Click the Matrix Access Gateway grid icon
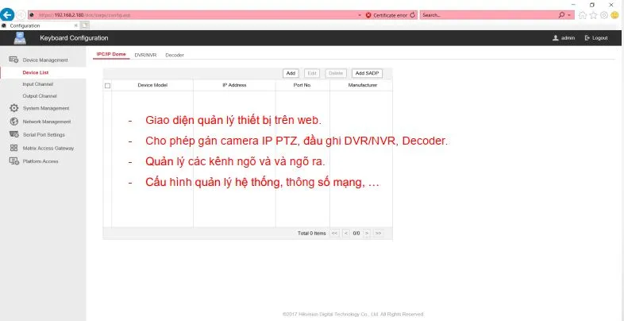 [13, 148]
